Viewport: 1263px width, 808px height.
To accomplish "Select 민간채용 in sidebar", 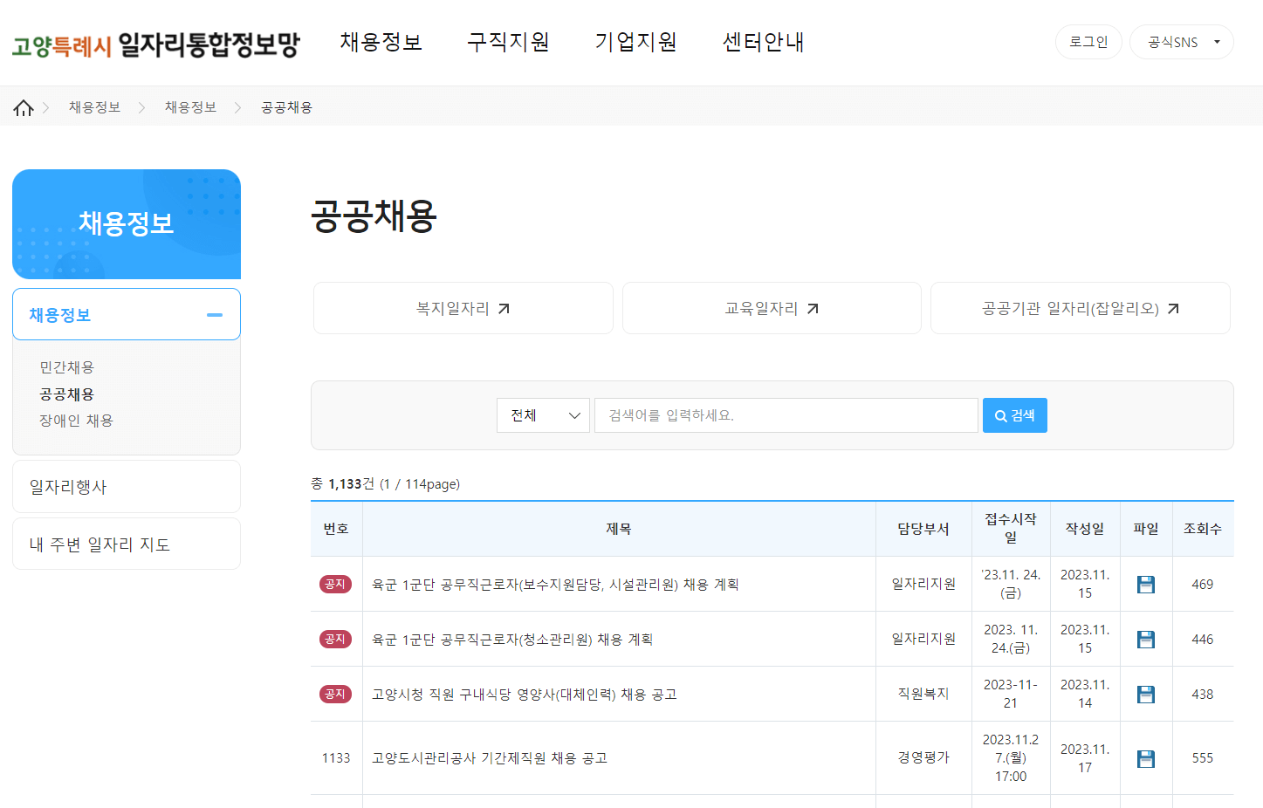I will (66, 367).
